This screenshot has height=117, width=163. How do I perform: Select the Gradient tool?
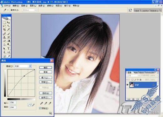click(8, 41)
